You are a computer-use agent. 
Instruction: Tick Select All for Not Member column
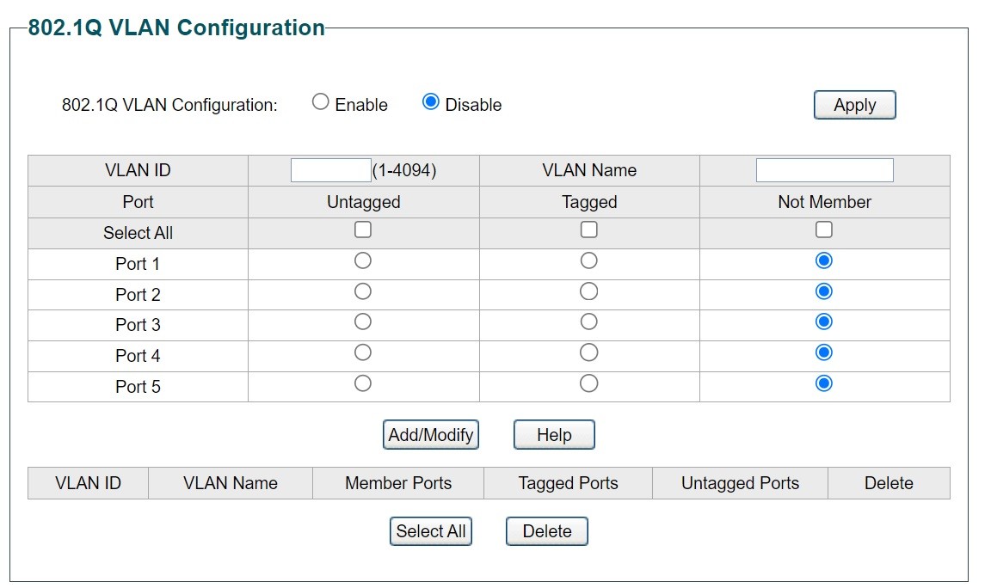point(824,230)
